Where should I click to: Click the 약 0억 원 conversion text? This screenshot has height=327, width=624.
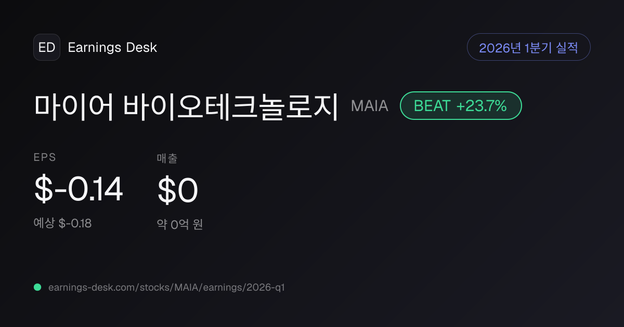[180, 224]
